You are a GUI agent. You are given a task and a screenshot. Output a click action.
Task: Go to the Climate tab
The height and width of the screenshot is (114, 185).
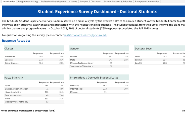click(x=73, y=2)
